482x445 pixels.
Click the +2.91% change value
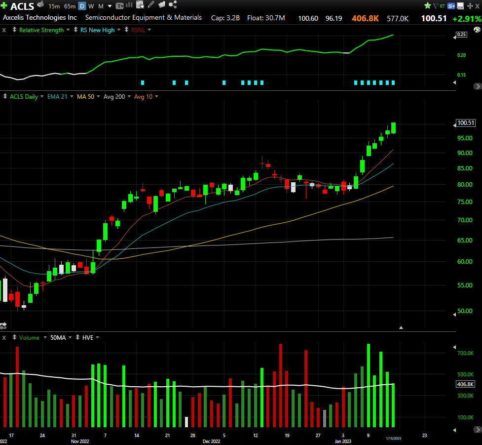point(467,19)
